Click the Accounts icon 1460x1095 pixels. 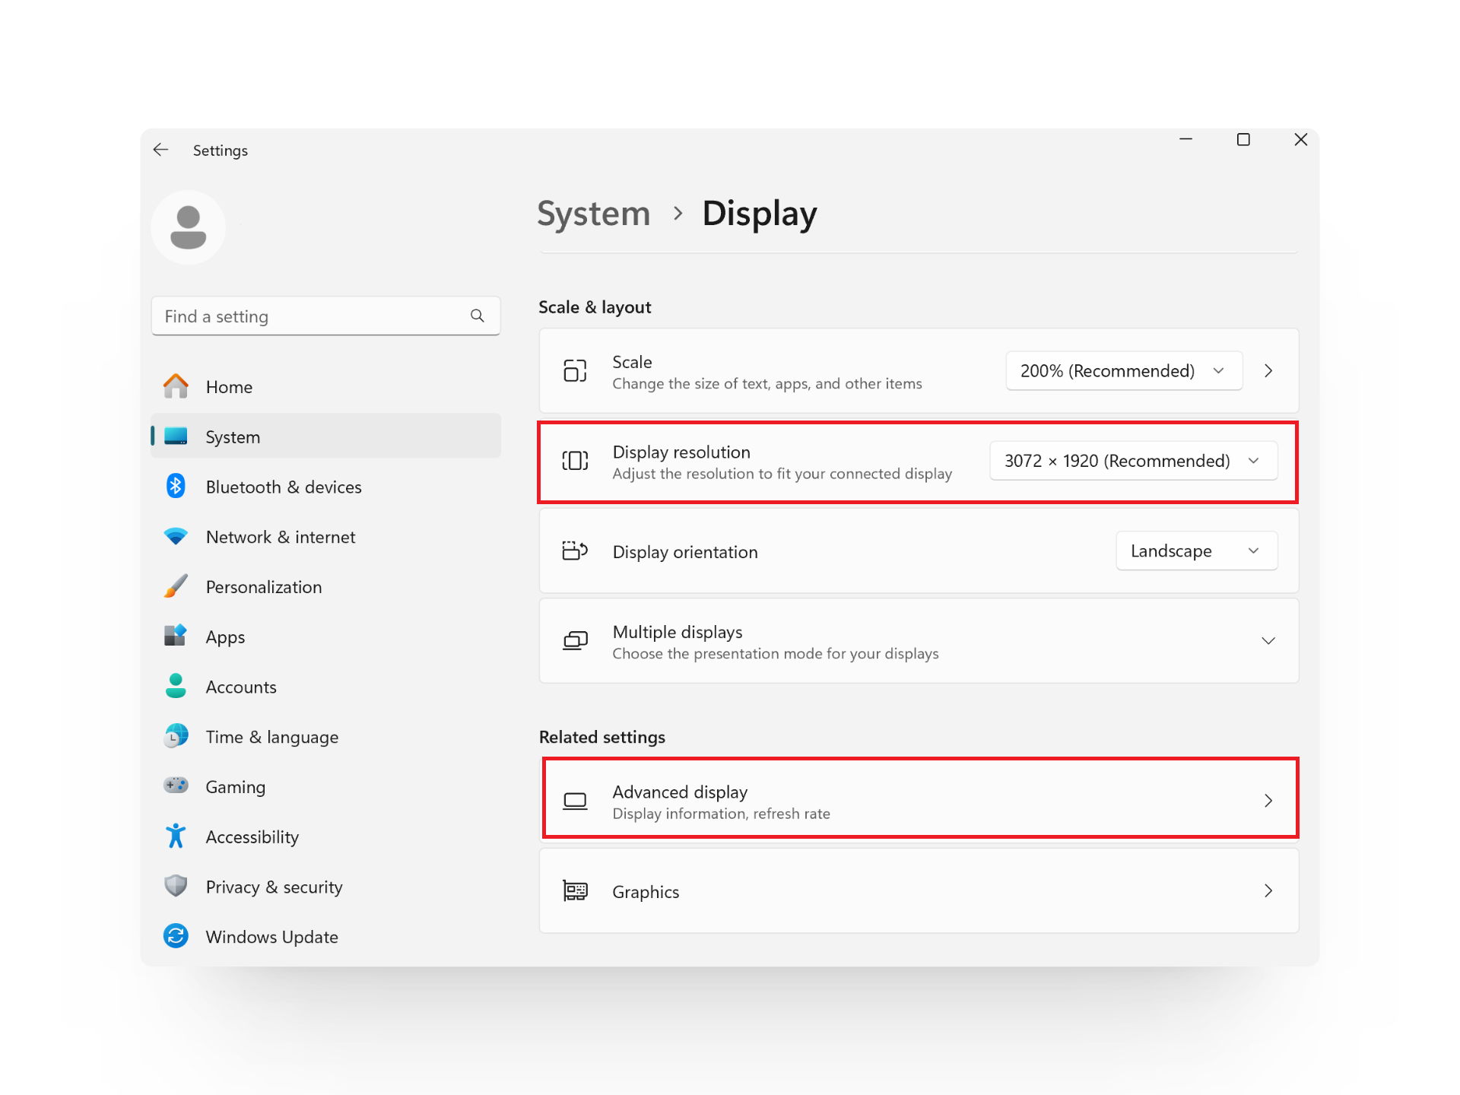pyautogui.click(x=176, y=686)
